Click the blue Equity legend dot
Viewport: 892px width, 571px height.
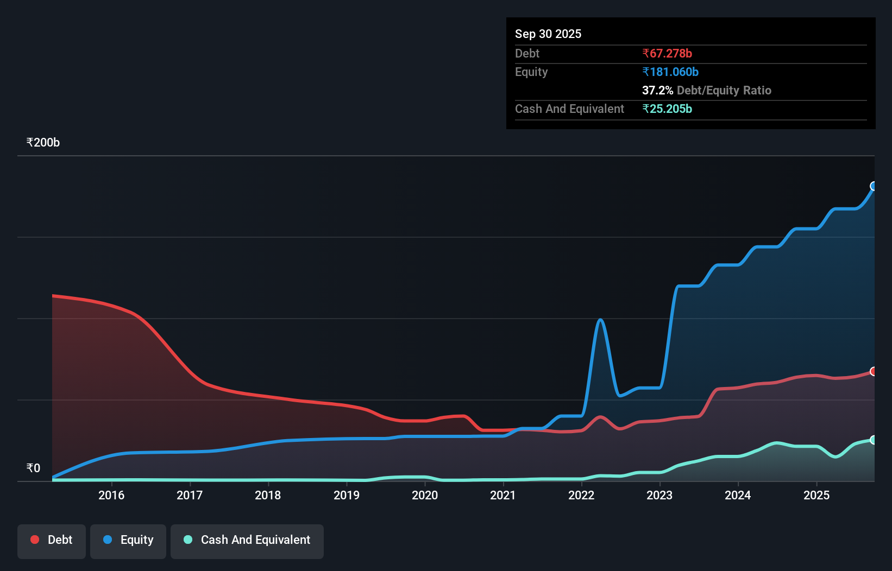[x=108, y=540]
